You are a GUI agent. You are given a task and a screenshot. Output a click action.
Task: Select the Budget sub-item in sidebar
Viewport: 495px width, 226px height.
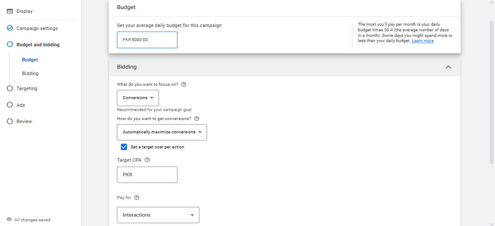pyautogui.click(x=30, y=60)
